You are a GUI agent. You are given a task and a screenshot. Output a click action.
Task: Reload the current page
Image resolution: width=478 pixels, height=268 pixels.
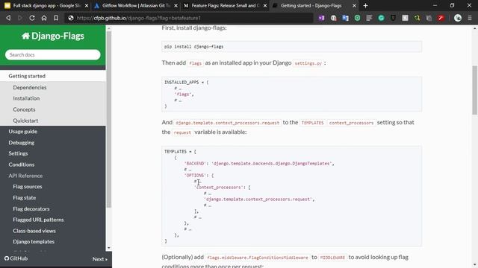(31, 18)
